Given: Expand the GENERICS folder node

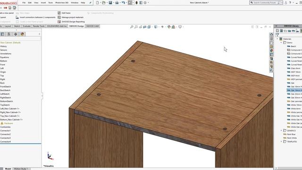Looking at the screenshot, I should pos(281,130).
